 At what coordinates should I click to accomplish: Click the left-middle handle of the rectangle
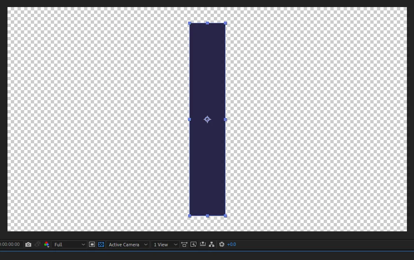pyautogui.click(x=190, y=120)
